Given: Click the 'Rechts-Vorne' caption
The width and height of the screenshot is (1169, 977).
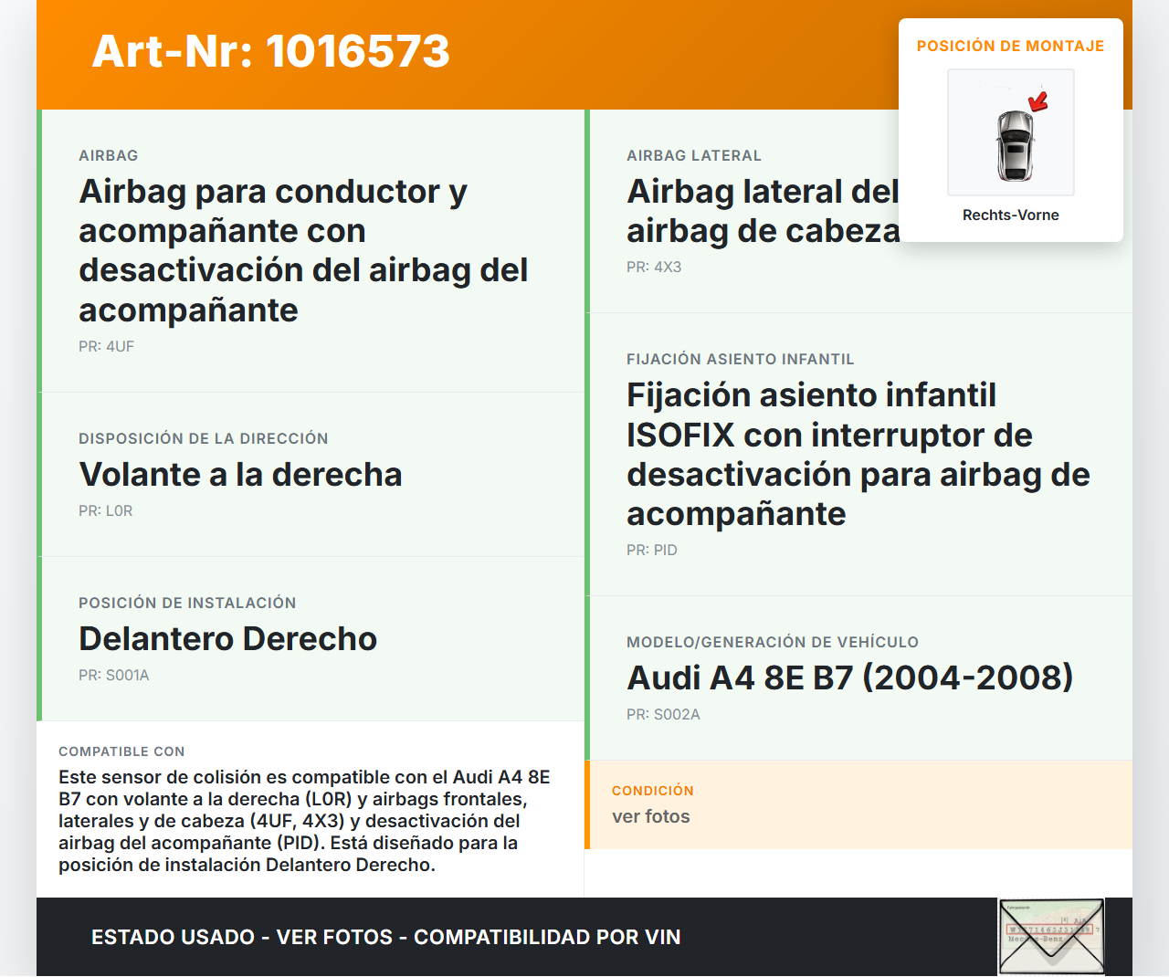Looking at the screenshot, I should 1011,215.
